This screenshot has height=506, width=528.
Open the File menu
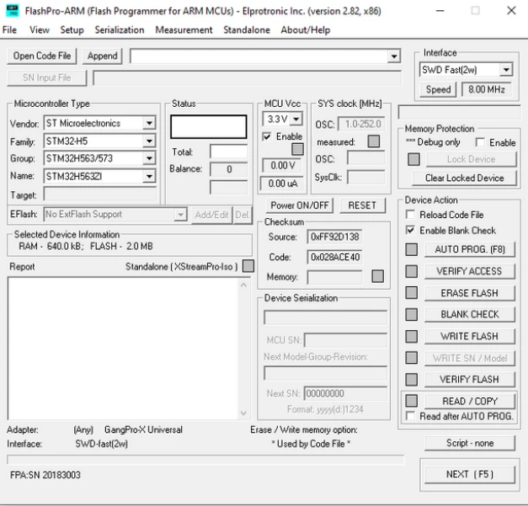[9, 30]
